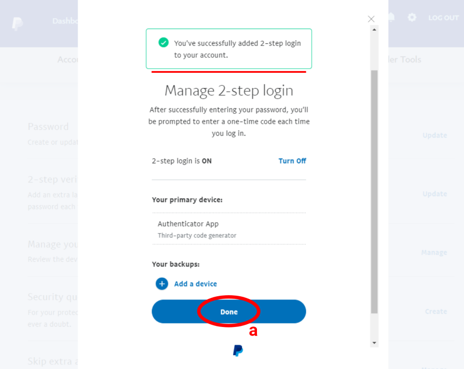This screenshot has width=464, height=369.
Task: Click Manage next to device review section
Action: (x=434, y=252)
